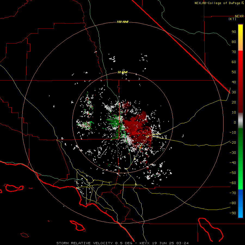Click the Storm Relative Velocity caption text
The width and height of the screenshot is (245, 245).
coord(122,243)
